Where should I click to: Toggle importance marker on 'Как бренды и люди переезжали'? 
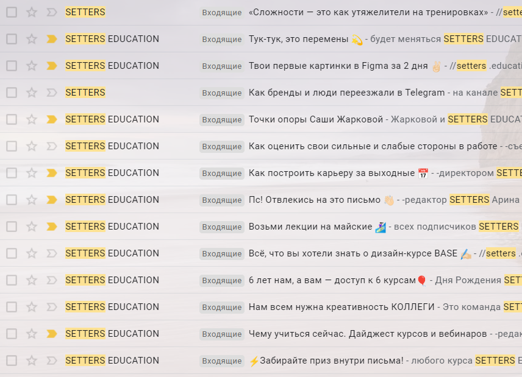point(52,93)
